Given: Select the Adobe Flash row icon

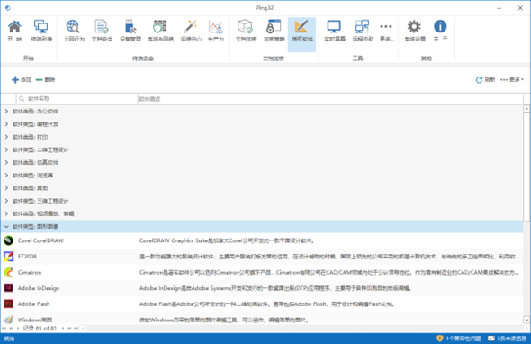Looking at the screenshot, I should pos(8,303).
